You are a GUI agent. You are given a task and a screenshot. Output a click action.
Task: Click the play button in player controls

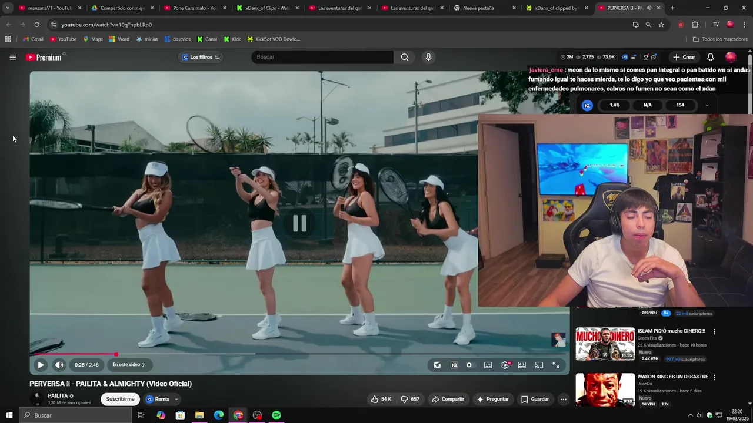pyautogui.click(x=41, y=365)
